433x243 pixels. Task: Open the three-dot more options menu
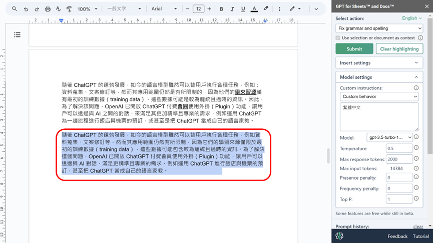pyautogui.click(x=279, y=9)
